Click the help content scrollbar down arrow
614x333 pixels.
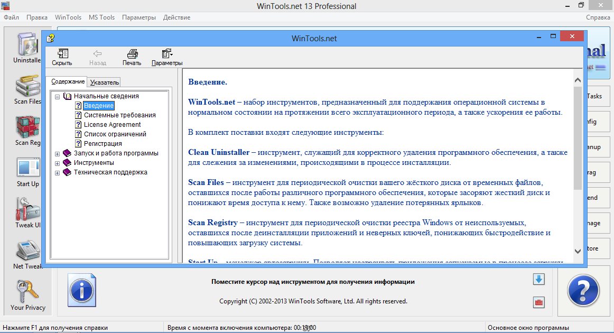coord(577,250)
